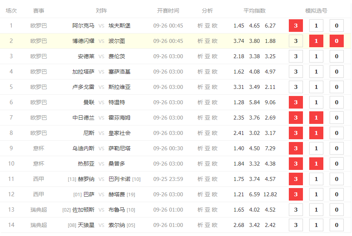Open 亚 link for 尼斯 vs 皇家社会
The image size is (352, 236).
tap(207, 133)
